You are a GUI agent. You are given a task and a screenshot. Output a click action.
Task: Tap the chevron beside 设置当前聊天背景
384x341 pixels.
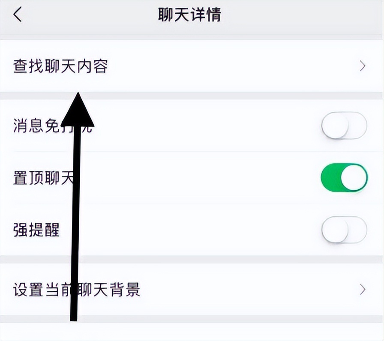(362, 290)
